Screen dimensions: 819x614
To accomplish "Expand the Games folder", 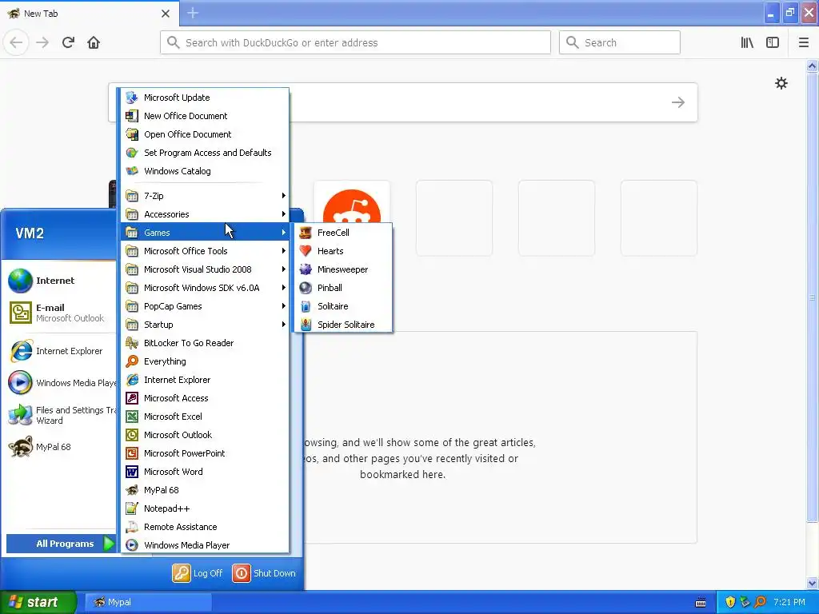I will point(205,233).
